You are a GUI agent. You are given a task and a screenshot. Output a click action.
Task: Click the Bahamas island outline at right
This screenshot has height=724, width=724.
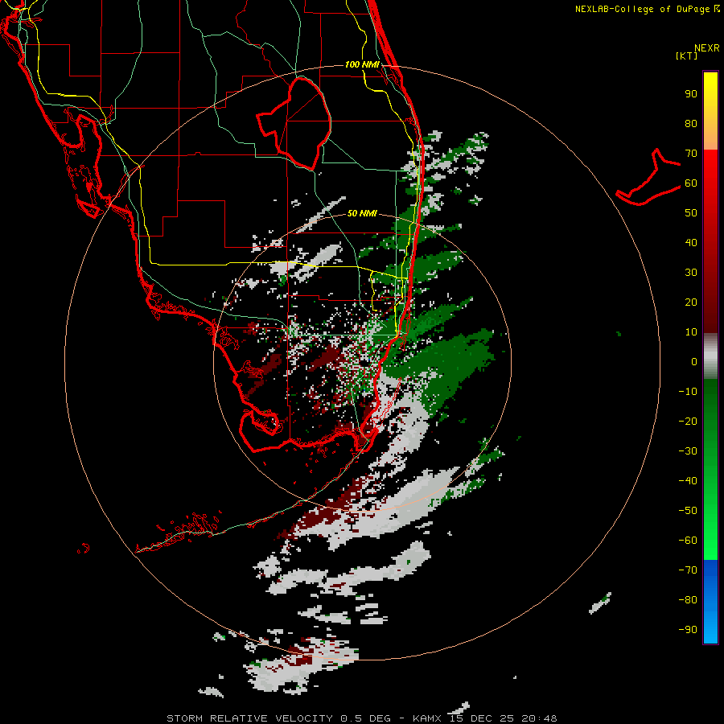click(648, 177)
